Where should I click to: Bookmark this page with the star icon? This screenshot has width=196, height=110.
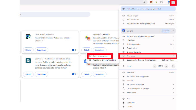[144, 2]
